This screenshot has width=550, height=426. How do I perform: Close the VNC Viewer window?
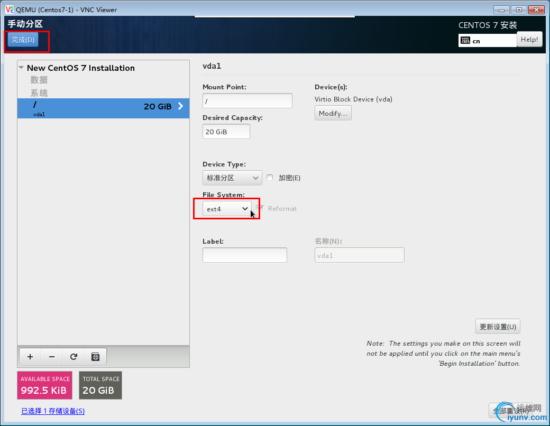point(536,10)
